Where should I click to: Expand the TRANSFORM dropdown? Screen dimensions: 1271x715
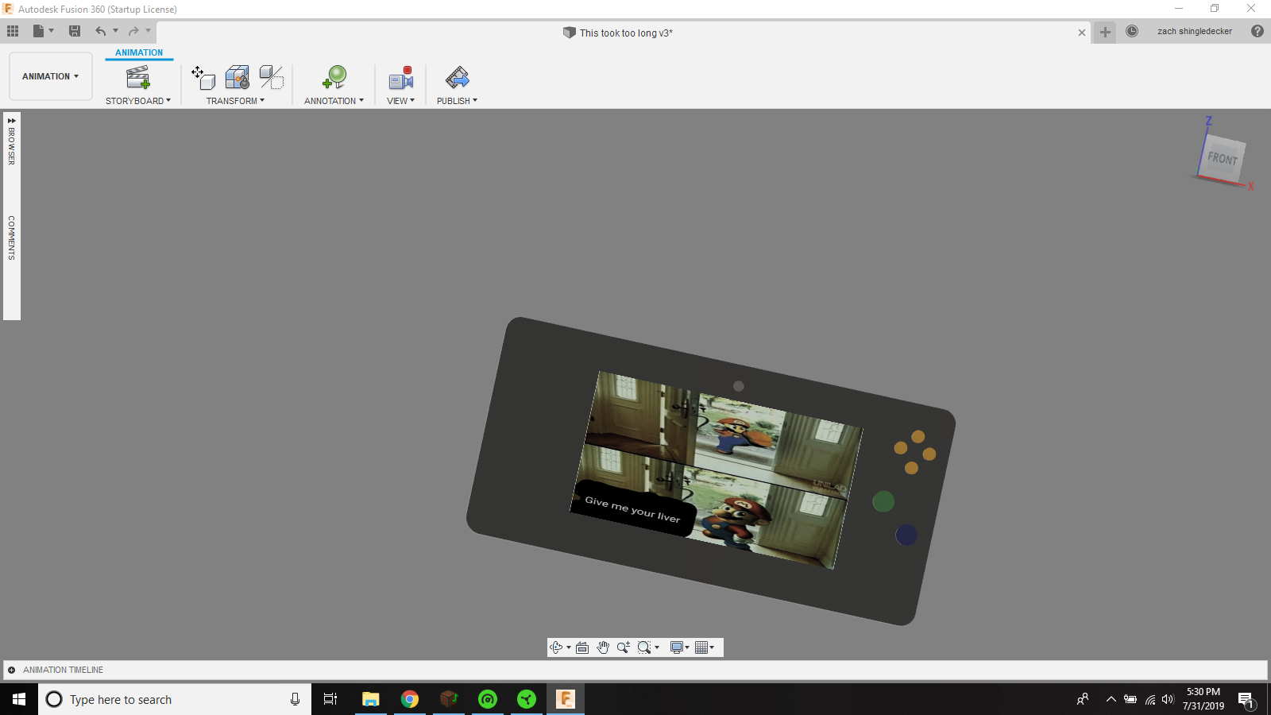pos(235,101)
